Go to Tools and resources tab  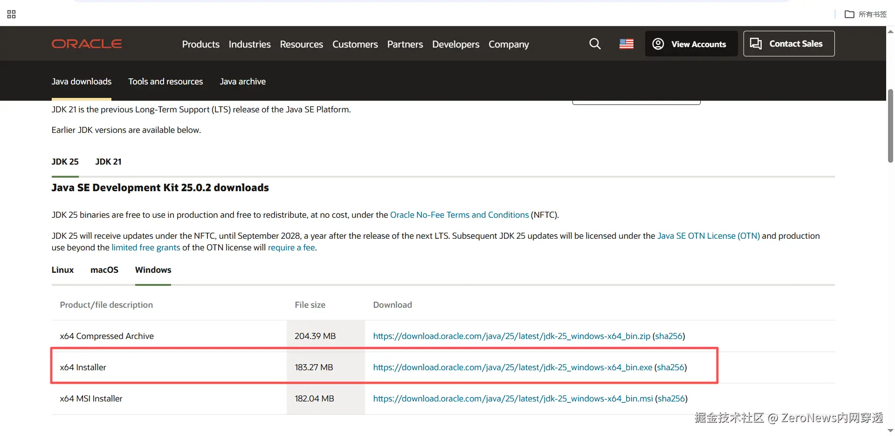[165, 82]
